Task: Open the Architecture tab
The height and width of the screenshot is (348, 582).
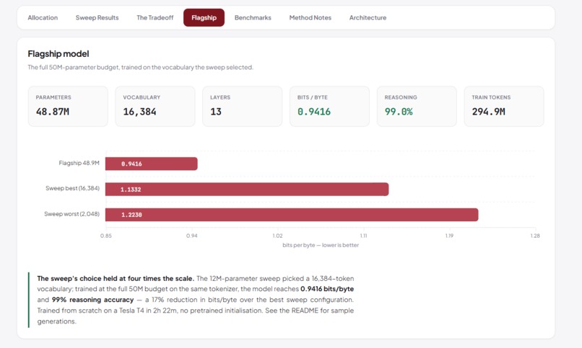Action: click(368, 18)
